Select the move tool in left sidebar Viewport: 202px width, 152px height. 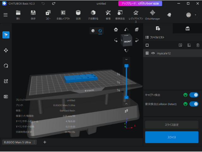pos(6,50)
